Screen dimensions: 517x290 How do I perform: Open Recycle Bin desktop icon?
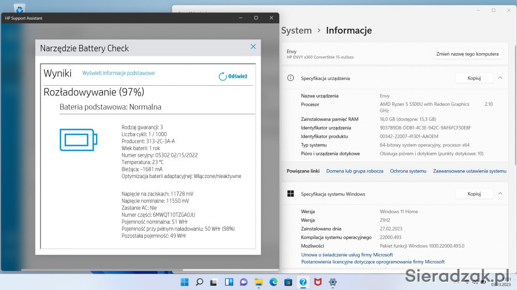pyautogui.click(x=20, y=8)
